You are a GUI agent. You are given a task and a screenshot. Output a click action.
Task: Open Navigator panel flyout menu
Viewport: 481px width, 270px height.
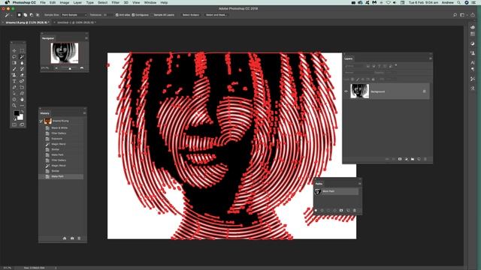[x=86, y=38]
